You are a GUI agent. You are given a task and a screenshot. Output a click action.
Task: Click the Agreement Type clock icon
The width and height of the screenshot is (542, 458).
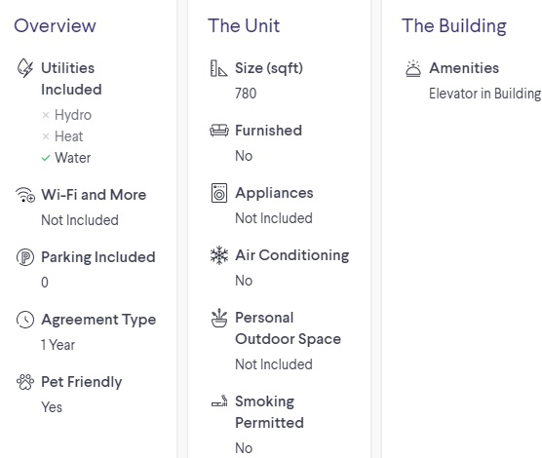point(25,320)
